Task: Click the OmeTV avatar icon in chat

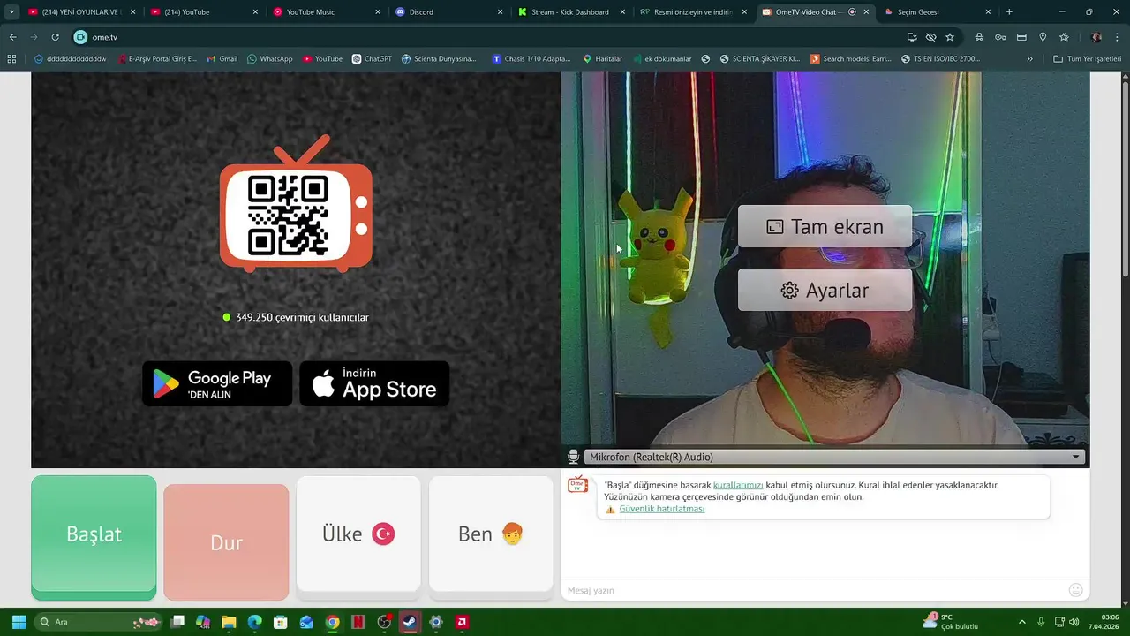Action: tap(577, 485)
